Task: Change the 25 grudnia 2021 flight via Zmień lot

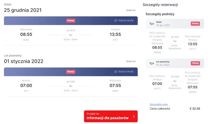Action: (131, 10)
